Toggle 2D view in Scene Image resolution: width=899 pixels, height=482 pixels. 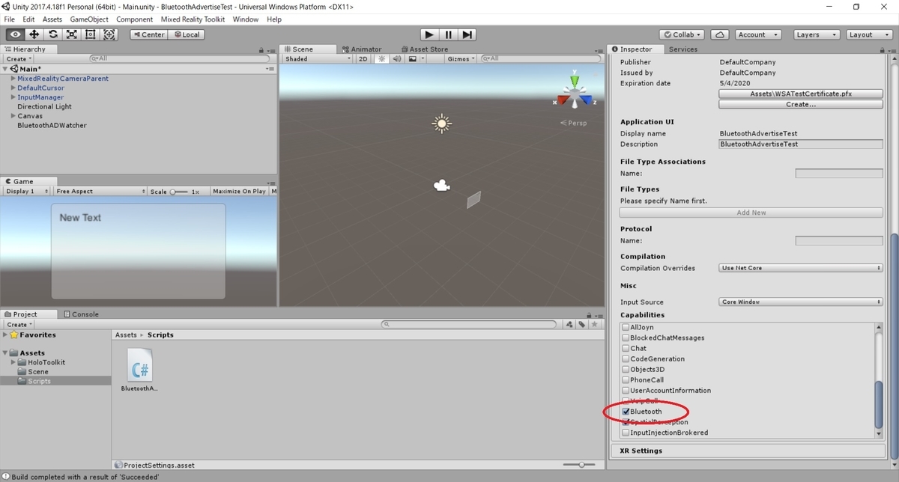click(363, 58)
